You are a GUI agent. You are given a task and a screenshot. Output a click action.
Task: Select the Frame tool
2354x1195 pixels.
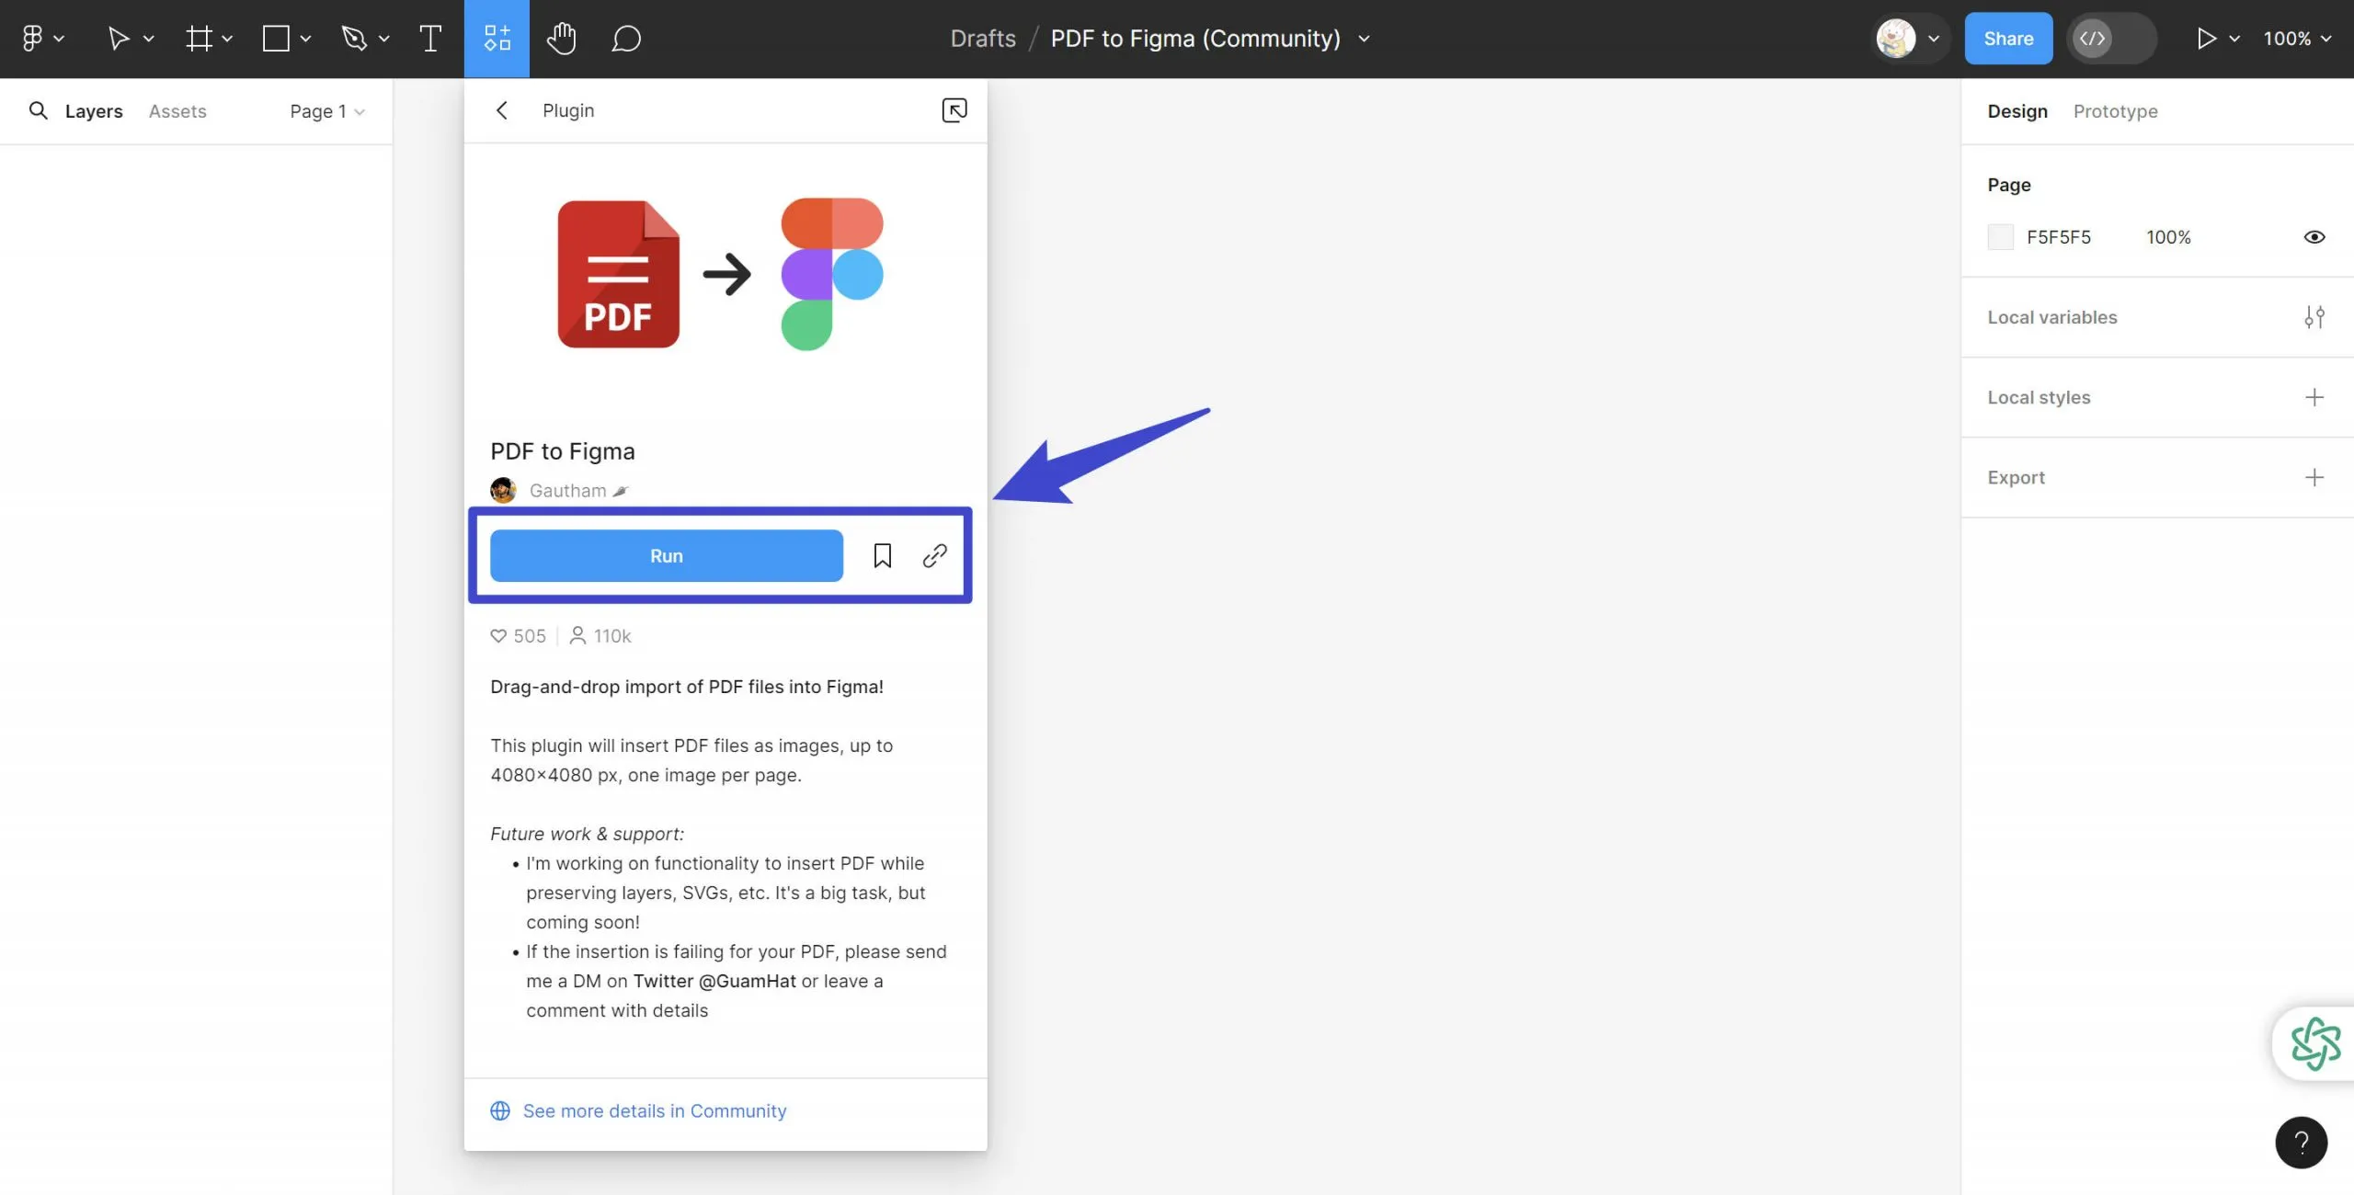[199, 38]
